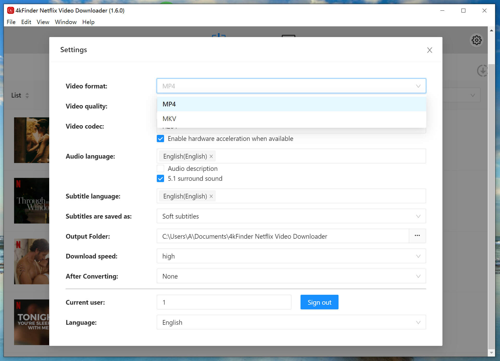
Task: Click the Sign out button
Action: click(x=319, y=302)
